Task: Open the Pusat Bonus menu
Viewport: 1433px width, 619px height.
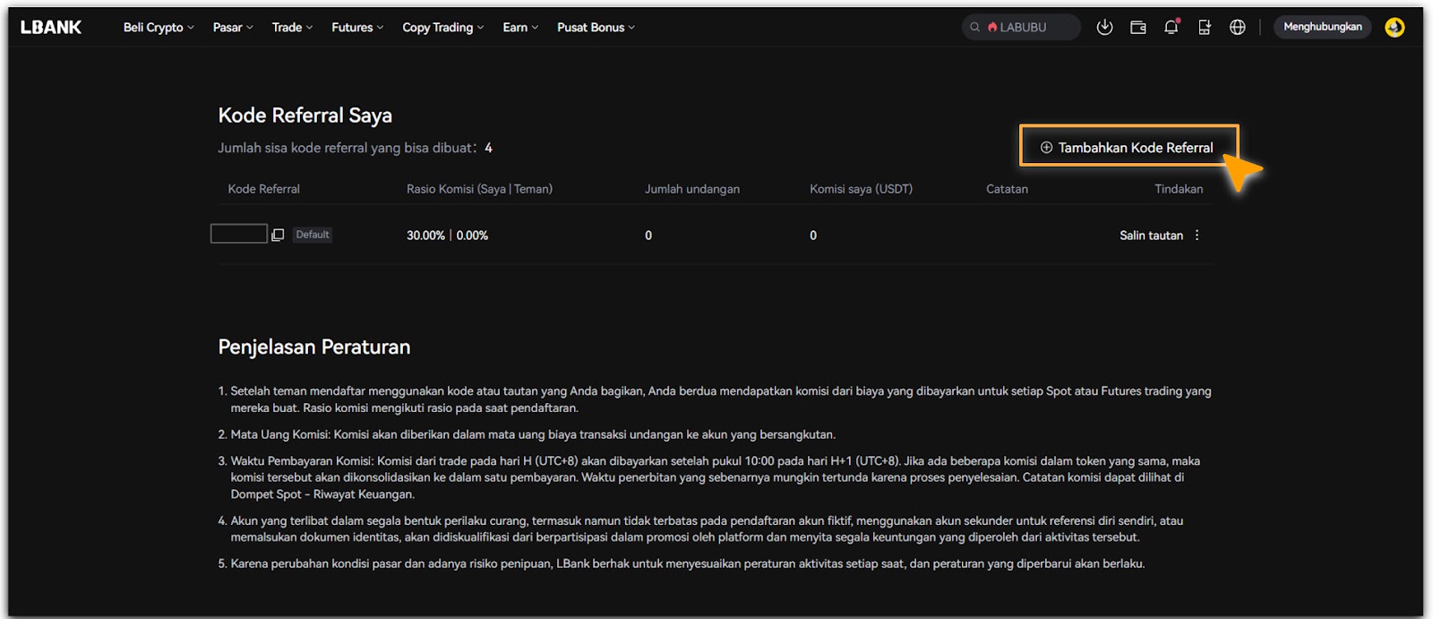Action: click(x=596, y=28)
